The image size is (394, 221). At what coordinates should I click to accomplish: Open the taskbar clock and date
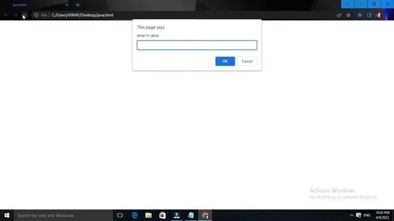(x=382, y=215)
